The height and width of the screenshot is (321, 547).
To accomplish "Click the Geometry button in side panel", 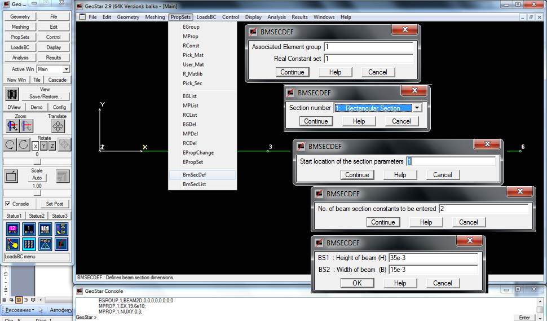I will click(x=20, y=16).
